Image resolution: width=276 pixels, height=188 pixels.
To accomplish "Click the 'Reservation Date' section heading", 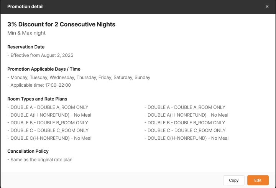I will coord(26,47).
